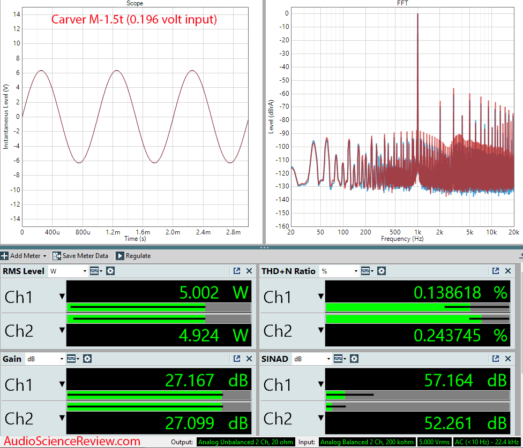This screenshot has width=523, height=448.
Task: Click the Scope graph title
Action: click(135, 3)
